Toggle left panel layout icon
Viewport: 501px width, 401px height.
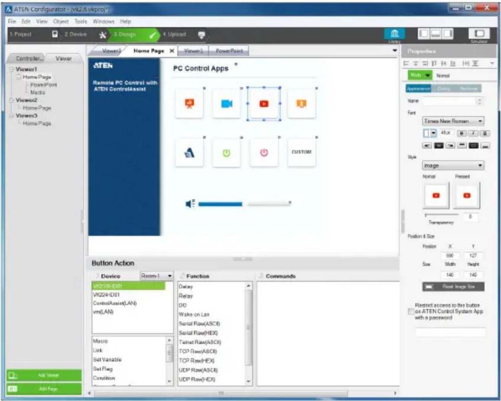[x=424, y=34]
